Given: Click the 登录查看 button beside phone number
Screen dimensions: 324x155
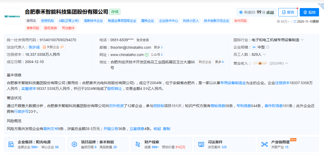Looking at the screenshot, I should (x=143, y=40).
